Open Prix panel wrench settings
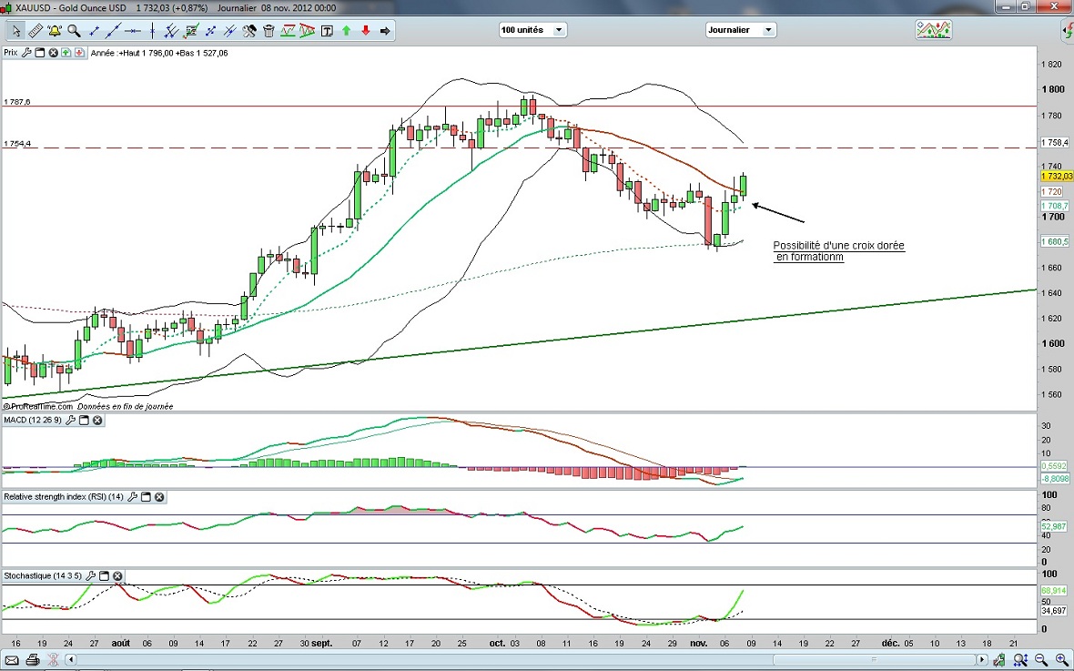1074x671 pixels. click(26, 53)
